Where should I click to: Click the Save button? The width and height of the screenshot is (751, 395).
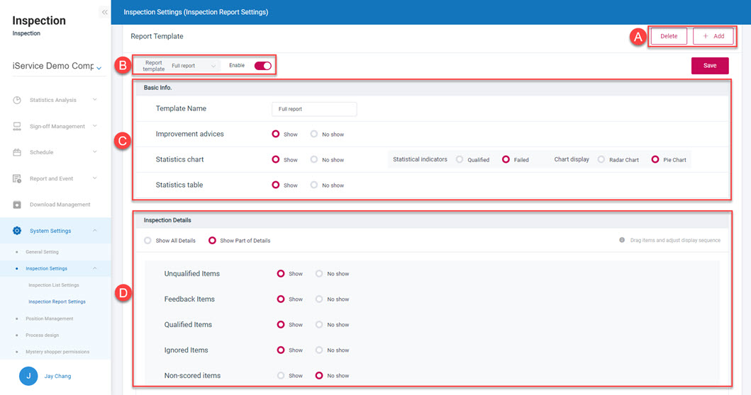710,66
